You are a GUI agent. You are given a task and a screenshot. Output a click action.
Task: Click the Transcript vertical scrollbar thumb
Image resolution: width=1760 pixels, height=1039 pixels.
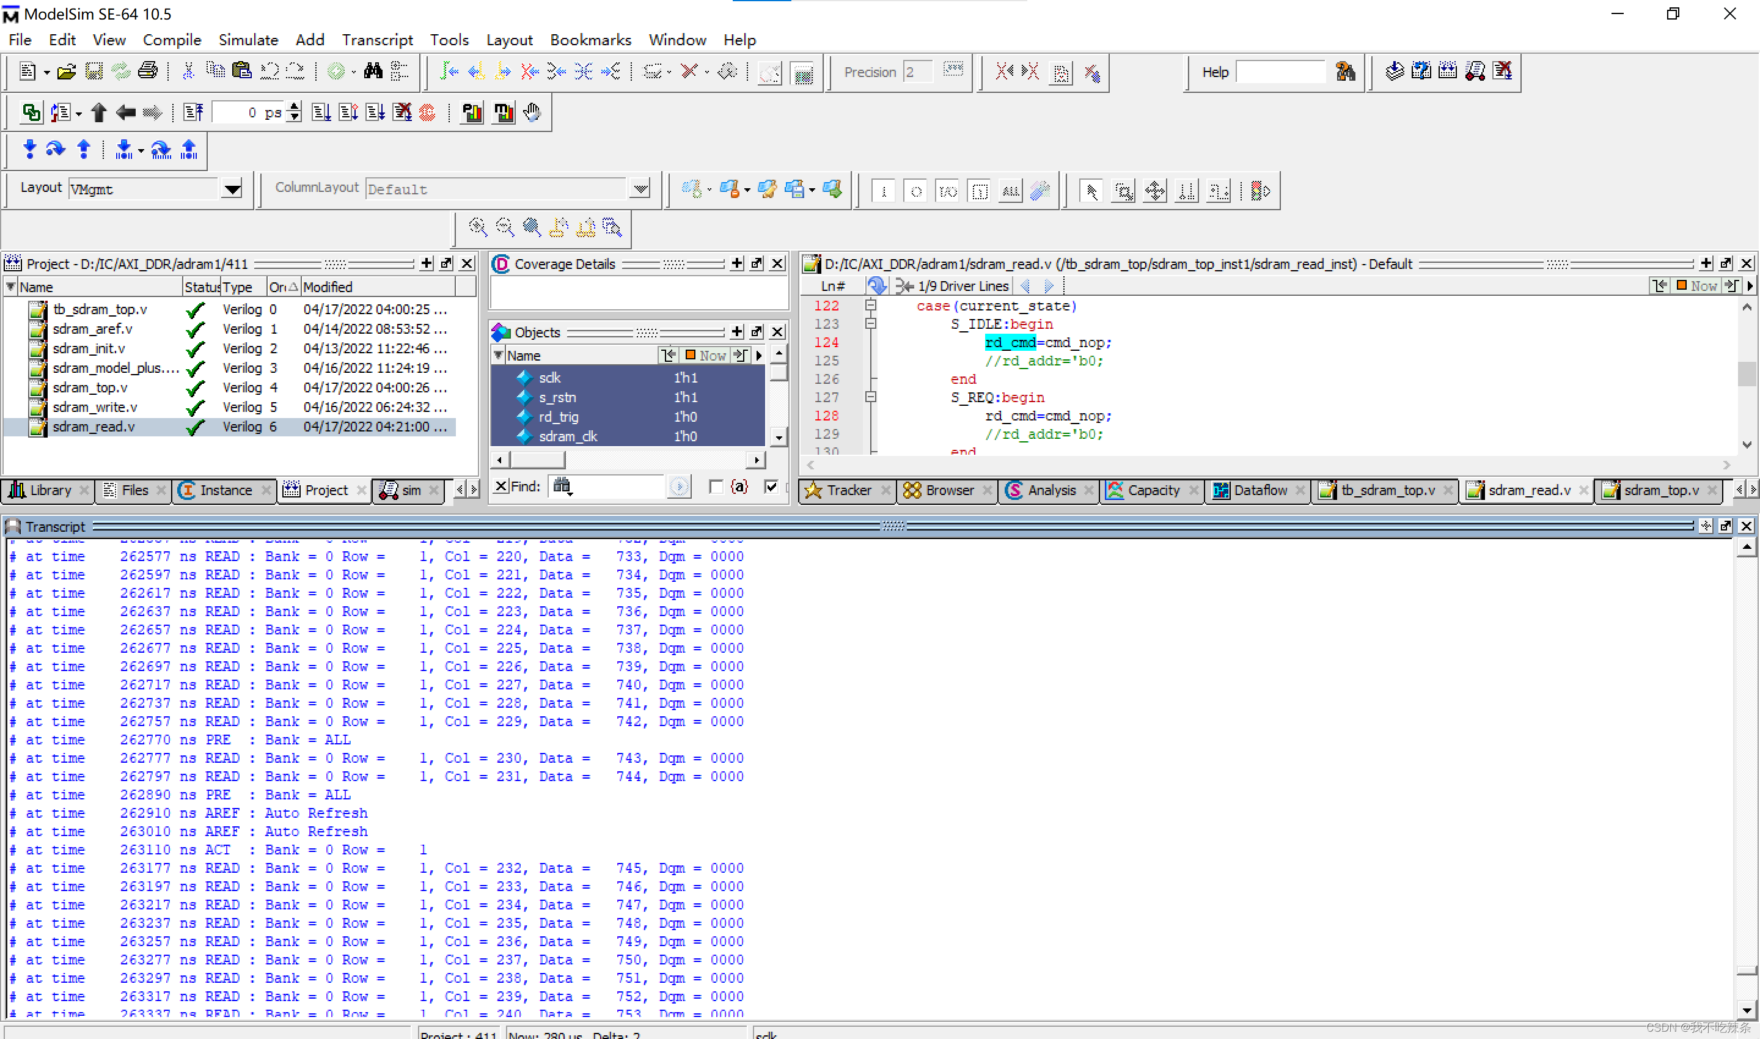(x=1747, y=970)
